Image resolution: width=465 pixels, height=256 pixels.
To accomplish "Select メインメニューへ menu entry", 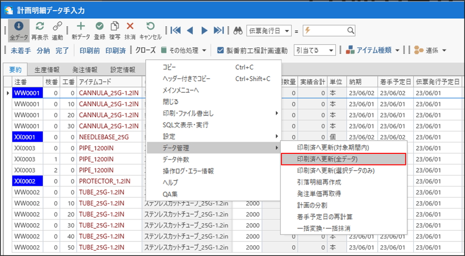I will point(214,90).
